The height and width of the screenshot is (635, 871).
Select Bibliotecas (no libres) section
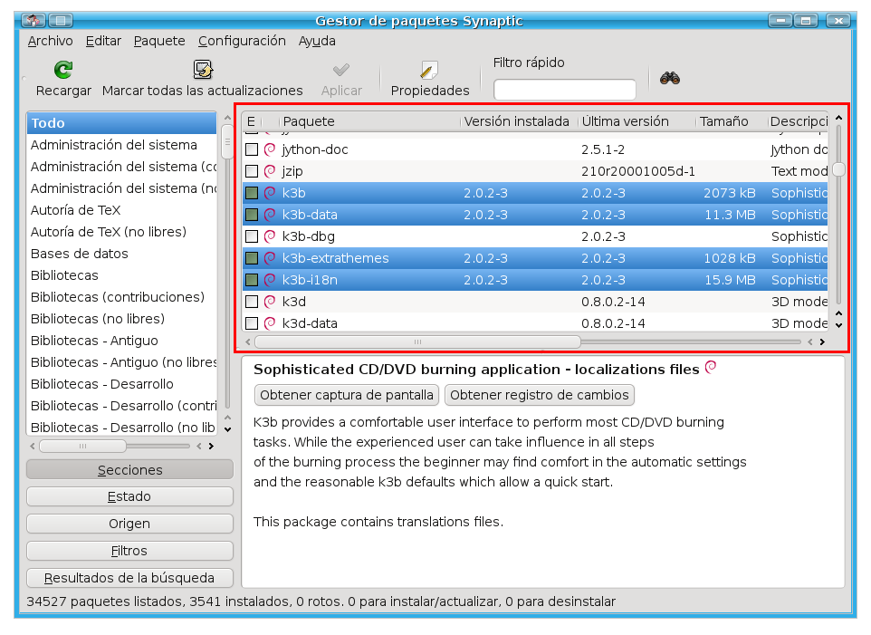pyautogui.click(x=121, y=318)
